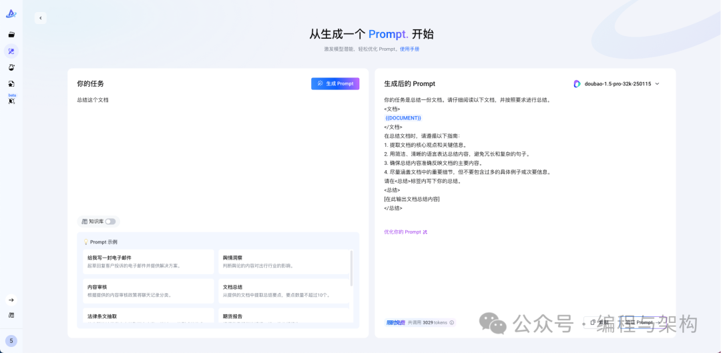Click the {{DOCUMENT}} variable tag
The image size is (721, 353).
pyautogui.click(x=403, y=118)
